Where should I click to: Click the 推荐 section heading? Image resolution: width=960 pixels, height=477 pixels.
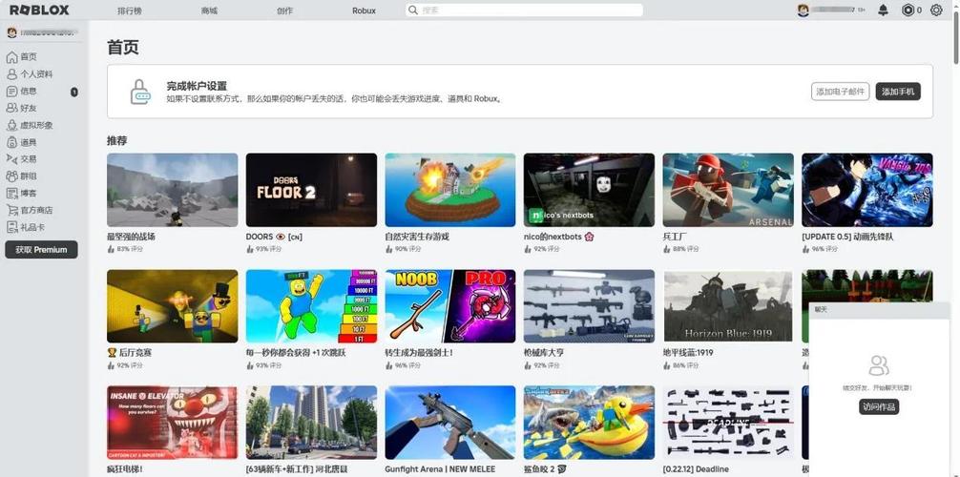click(x=117, y=141)
